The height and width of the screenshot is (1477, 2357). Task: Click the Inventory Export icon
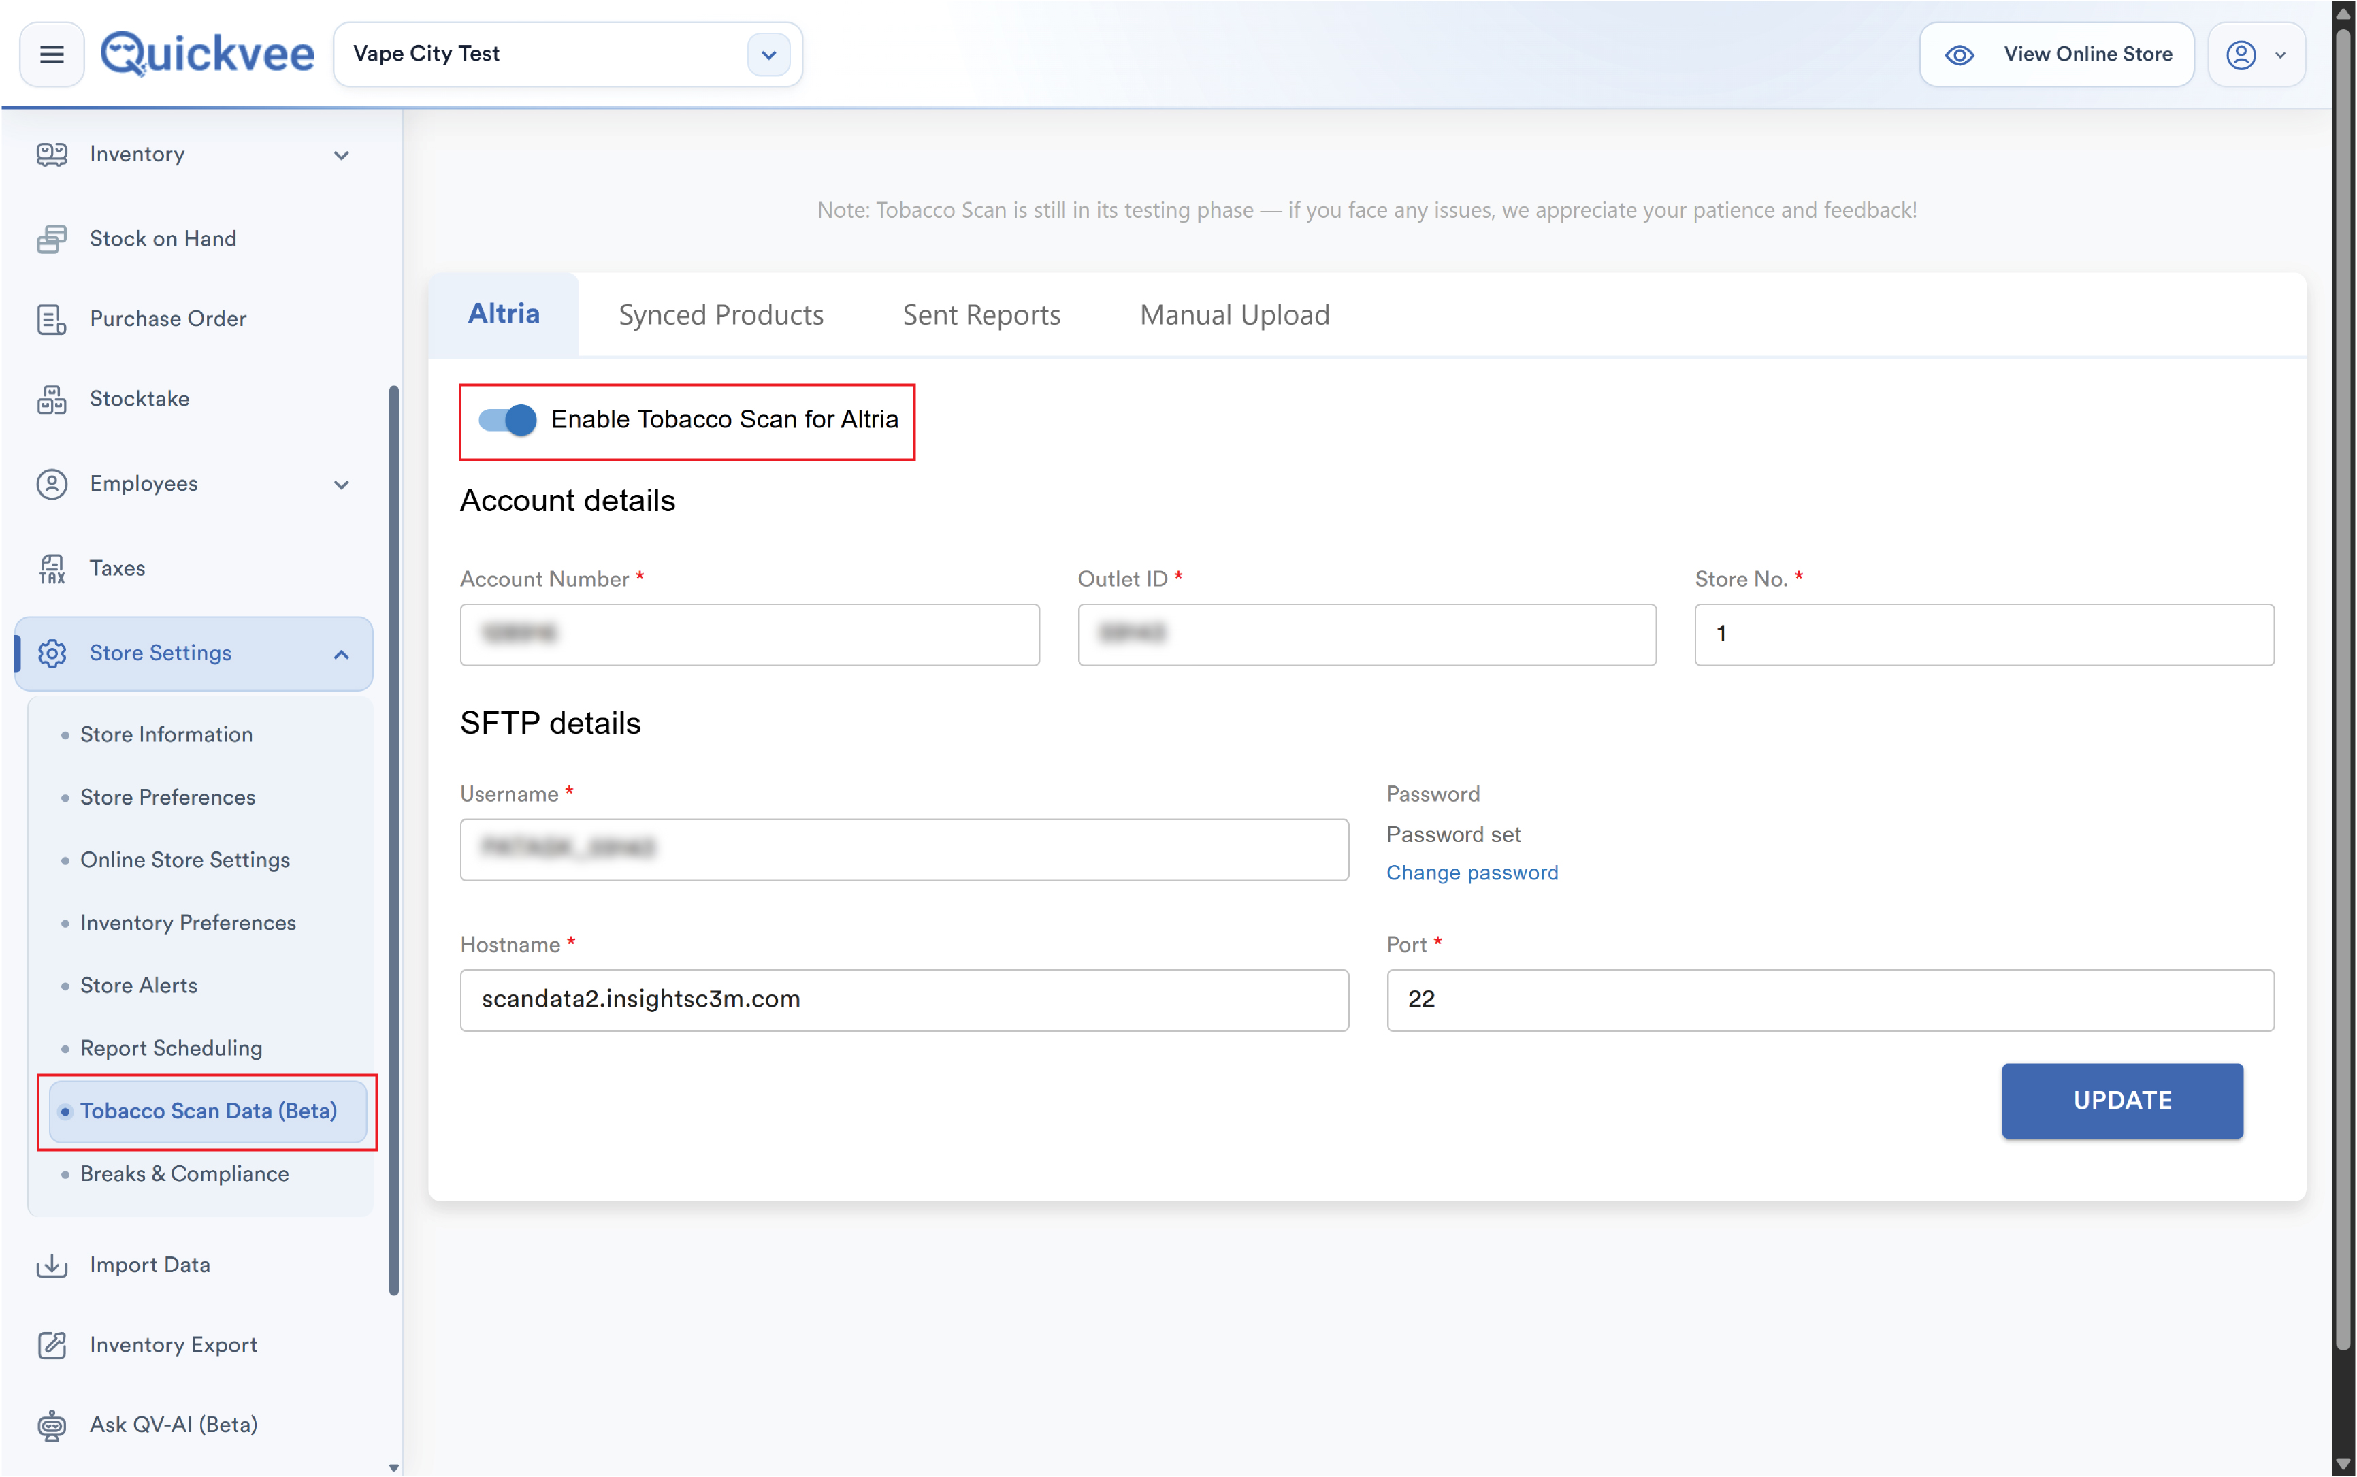pyautogui.click(x=52, y=1345)
